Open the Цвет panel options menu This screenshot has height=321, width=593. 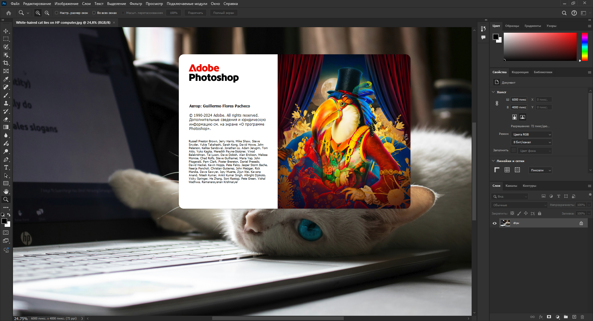tap(590, 26)
